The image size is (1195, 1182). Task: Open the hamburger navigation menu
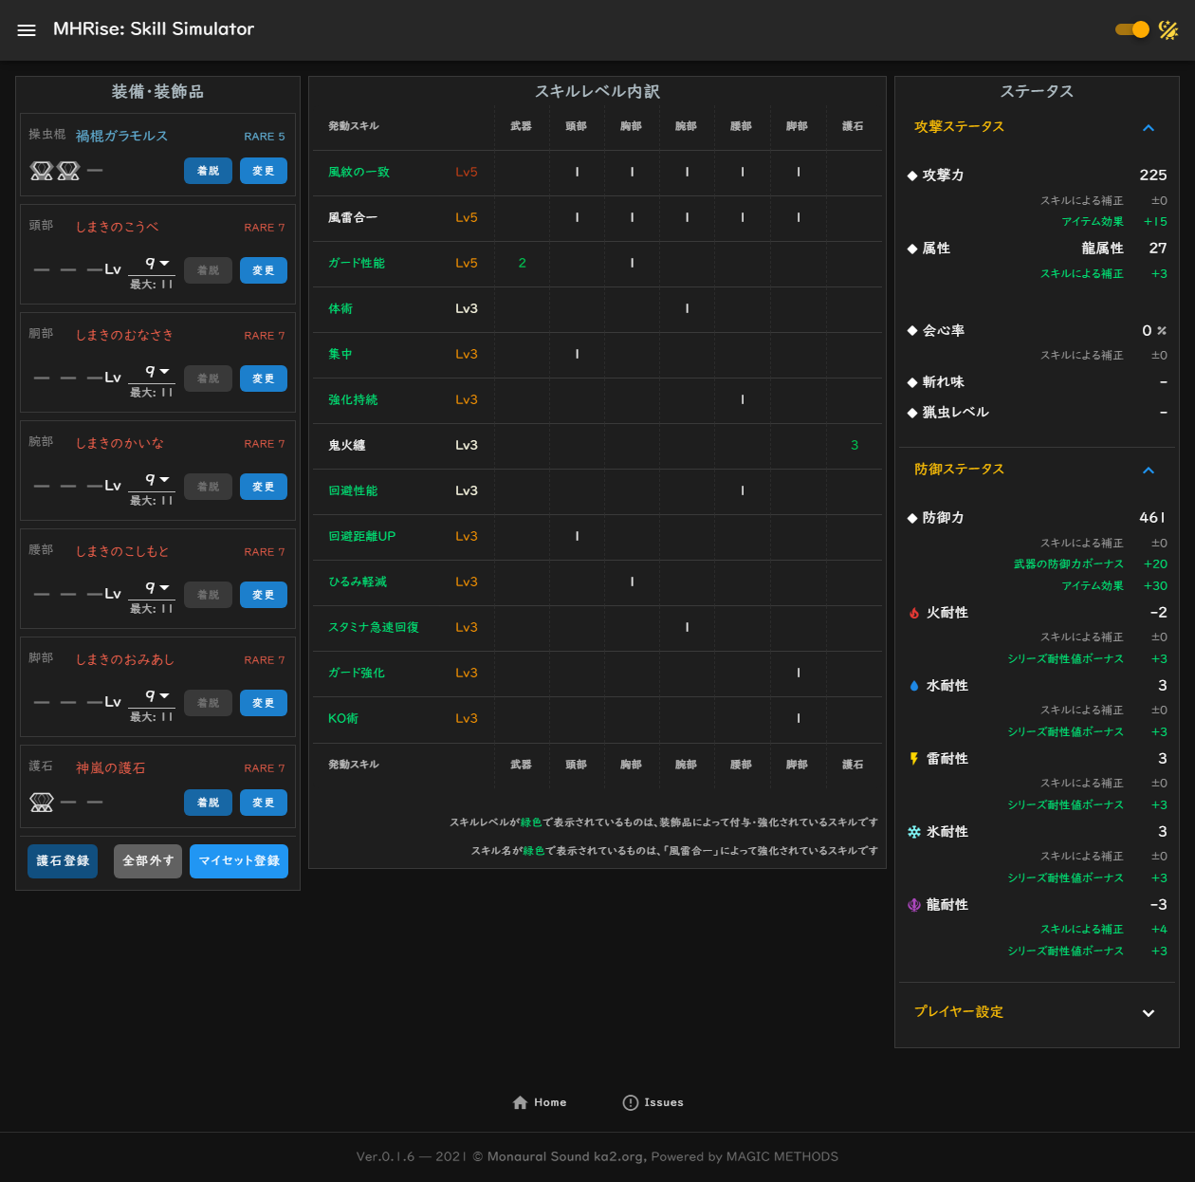point(27,29)
